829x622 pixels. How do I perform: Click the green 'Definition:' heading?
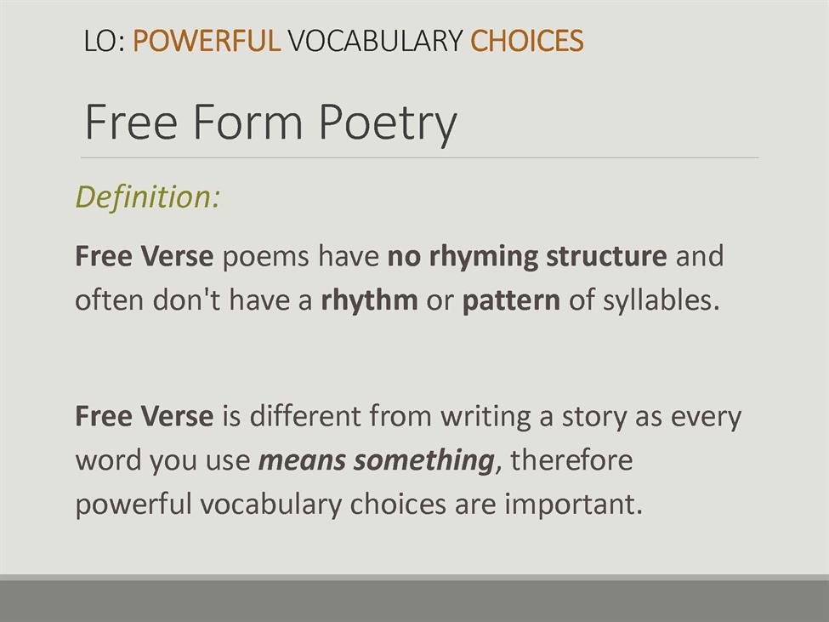pos(147,197)
